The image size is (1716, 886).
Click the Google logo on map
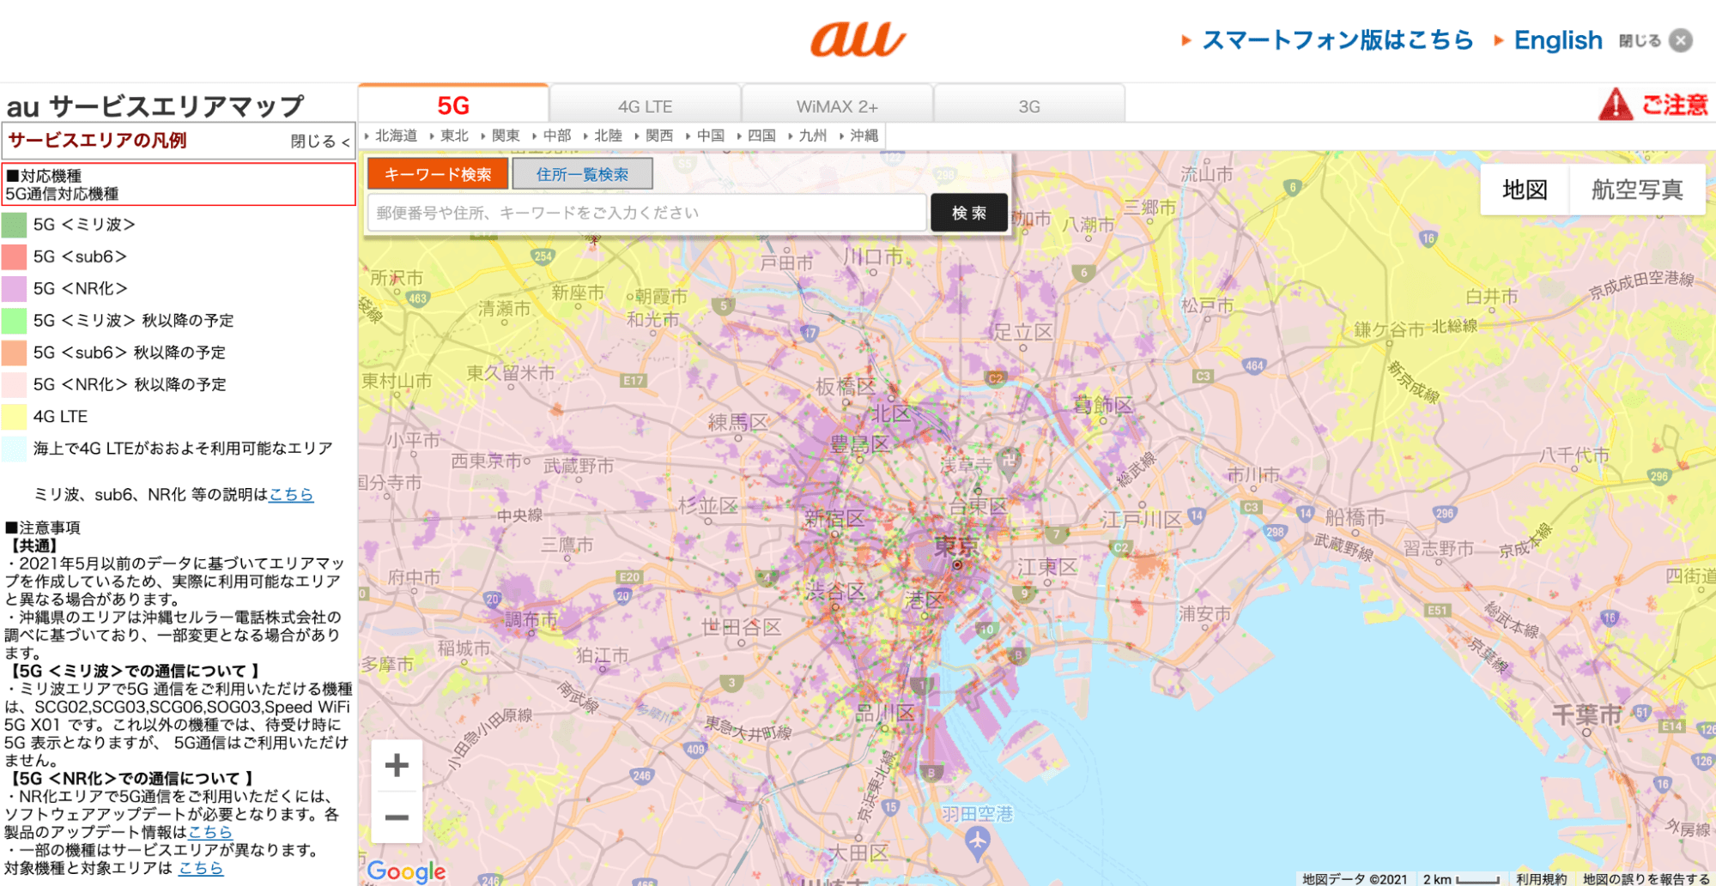point(406,871)
